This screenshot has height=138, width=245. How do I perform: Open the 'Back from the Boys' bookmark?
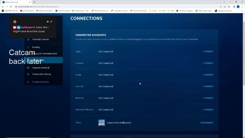(45, 11)
